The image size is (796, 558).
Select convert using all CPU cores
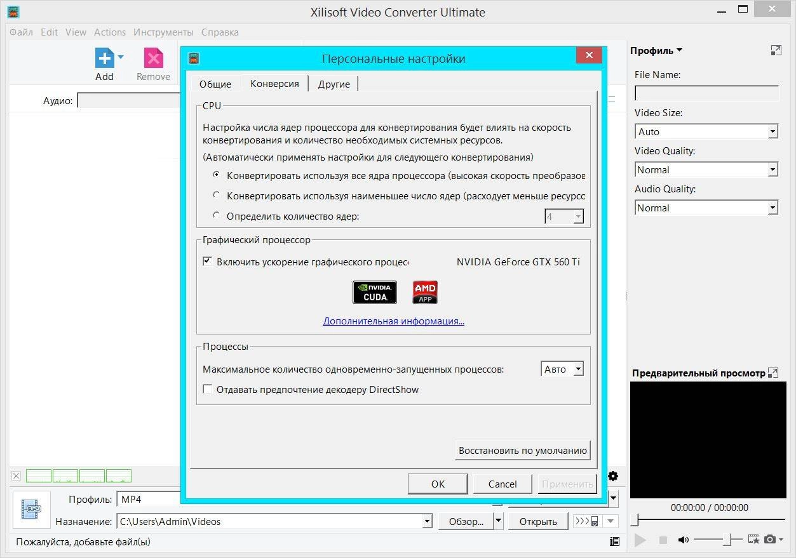[x=217, y=175]
